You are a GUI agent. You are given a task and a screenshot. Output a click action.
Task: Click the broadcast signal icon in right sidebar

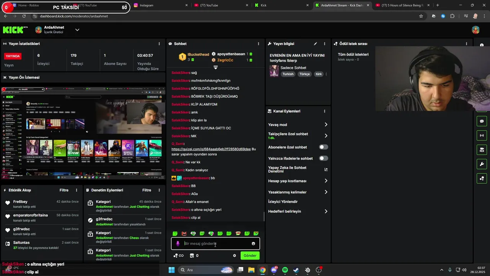pyautogui.click(x=482, y=135)
